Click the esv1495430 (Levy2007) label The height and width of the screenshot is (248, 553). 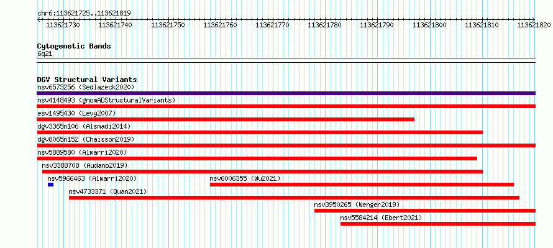(x=76, y=113)
